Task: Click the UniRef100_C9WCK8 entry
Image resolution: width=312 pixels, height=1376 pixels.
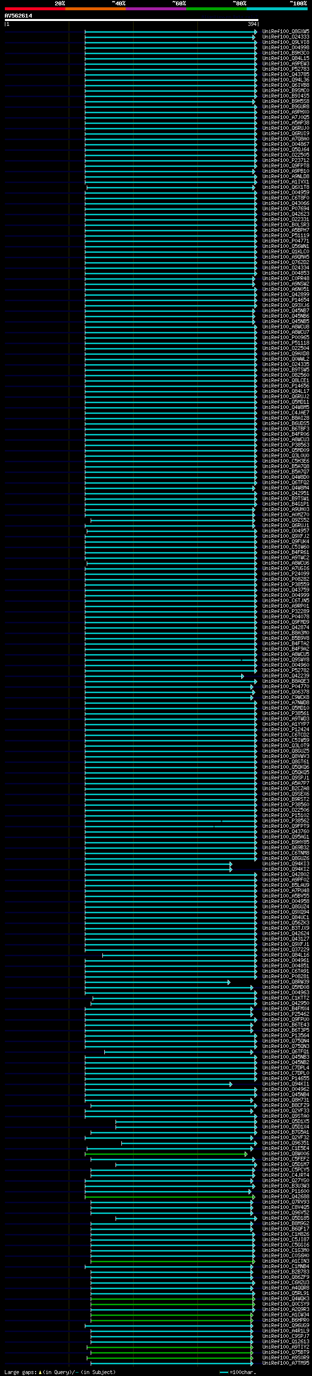Action: click(x=285, y=697)
